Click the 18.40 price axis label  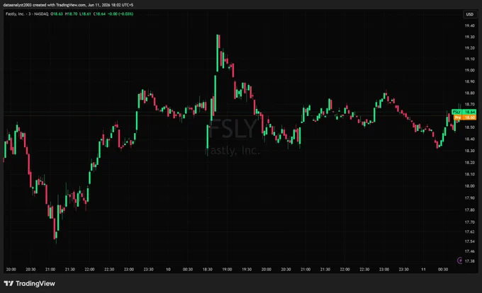469,139
